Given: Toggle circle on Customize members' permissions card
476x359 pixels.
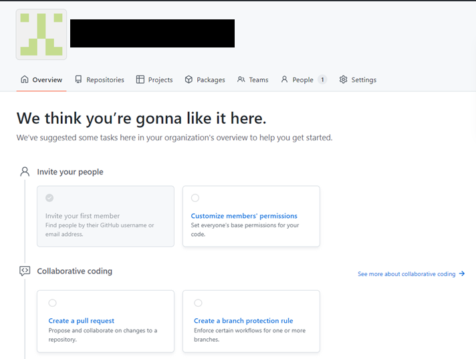Looking at the screenshot, I should tap(195, 198).
